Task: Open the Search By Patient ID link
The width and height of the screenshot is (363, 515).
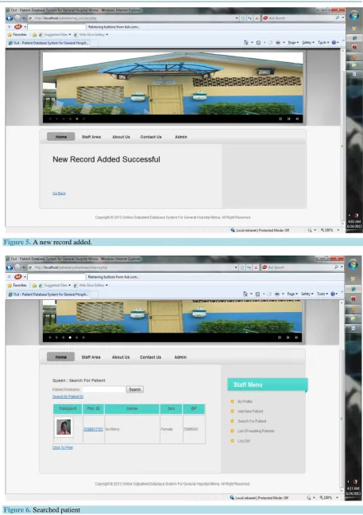Action: coord(68,396)
